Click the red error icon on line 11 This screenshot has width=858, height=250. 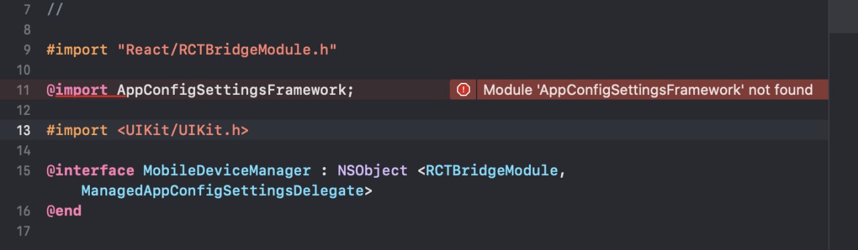point(463,90)
